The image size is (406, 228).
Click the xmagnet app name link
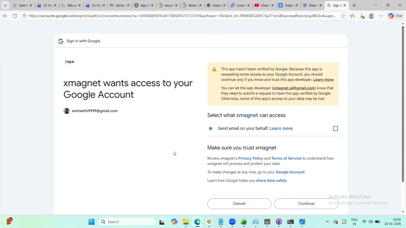247,115
